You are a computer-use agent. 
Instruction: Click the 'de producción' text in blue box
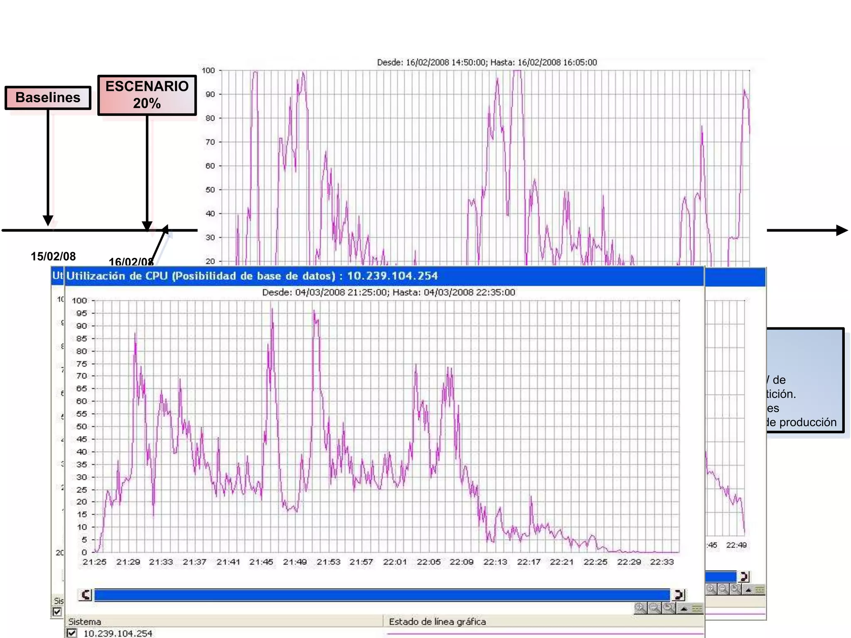point(802,422)
